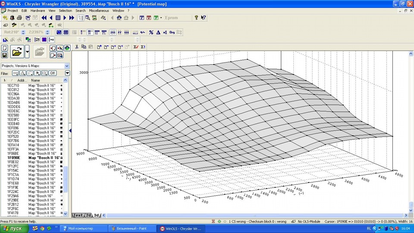Switch to the 2d view tab
The height and width of the screenshot is (233, 414).
point(88,215)
